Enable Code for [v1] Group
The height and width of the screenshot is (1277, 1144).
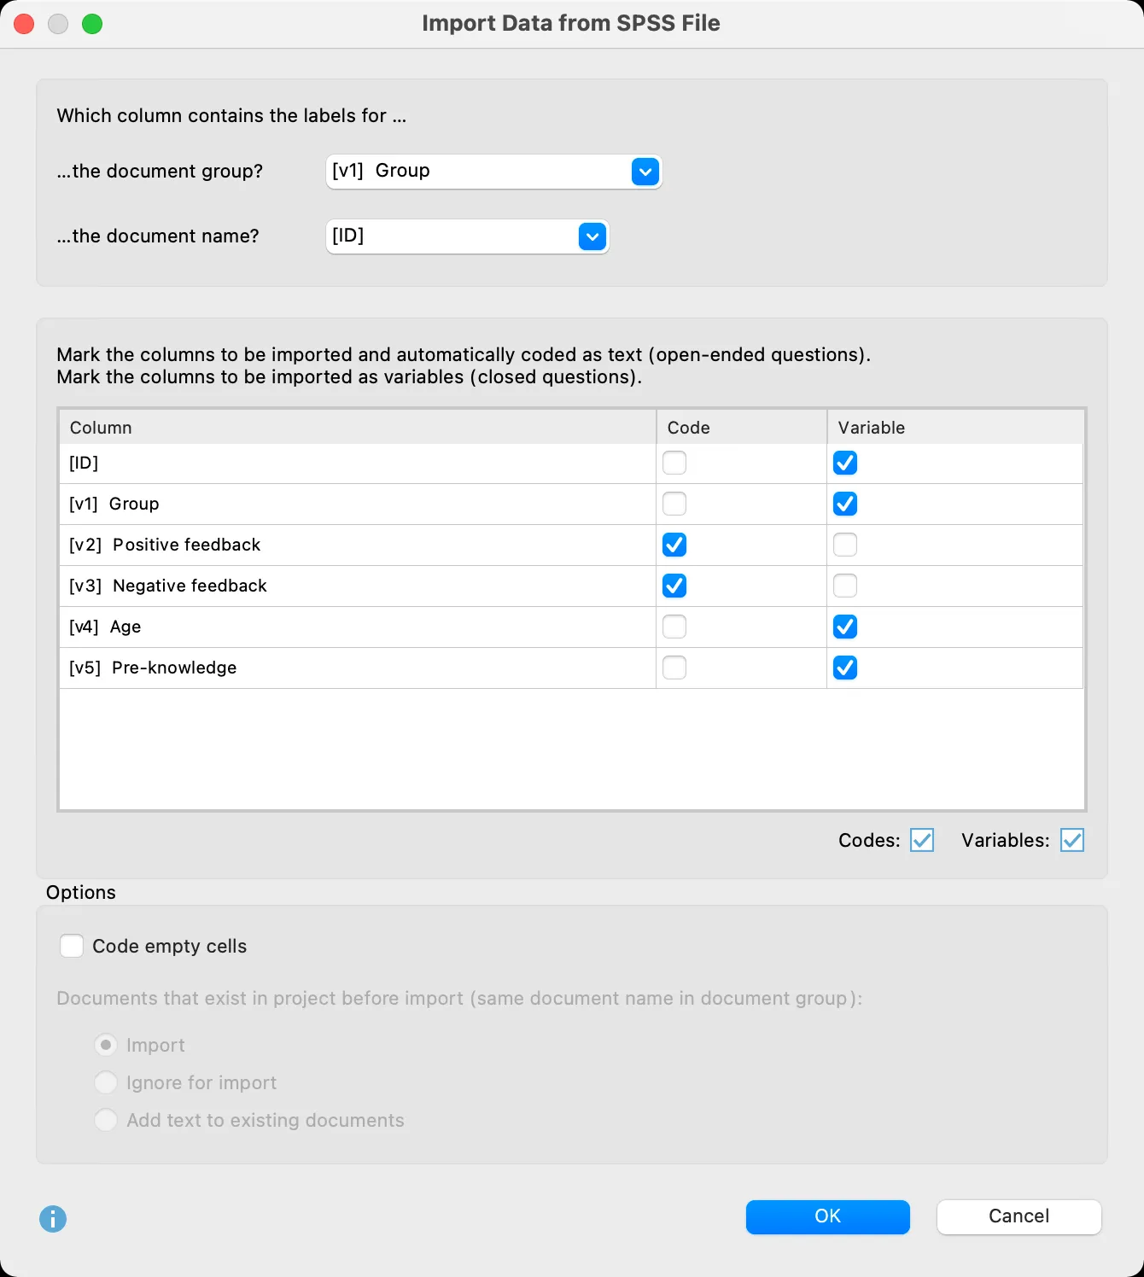coord(674,504)
